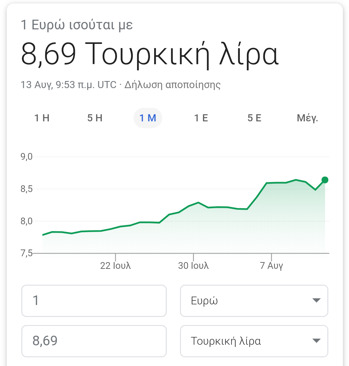
Task: Click the 30 Ιουλ date axis marker
Action: (193, 266)
